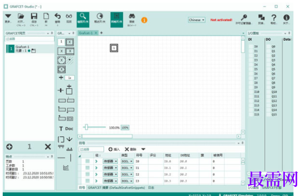Open the About info icon

286,18
